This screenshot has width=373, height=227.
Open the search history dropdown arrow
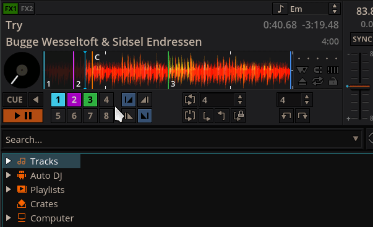click(356, 139)
